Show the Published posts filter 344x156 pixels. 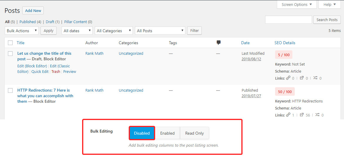click(x=28, y=22)
